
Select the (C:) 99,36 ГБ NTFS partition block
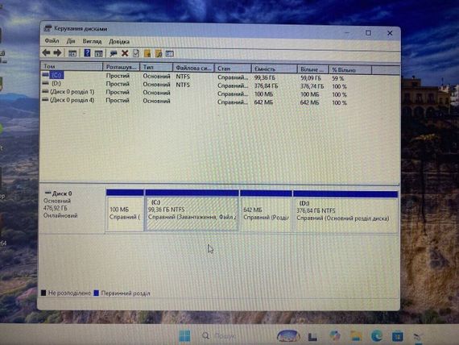(192, 211)
